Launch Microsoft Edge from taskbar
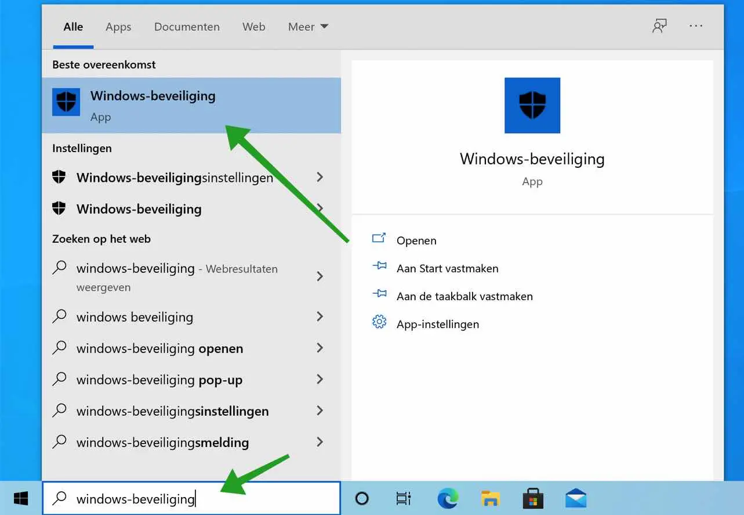Viewport: 744px width, 515px height. point(448,498)
